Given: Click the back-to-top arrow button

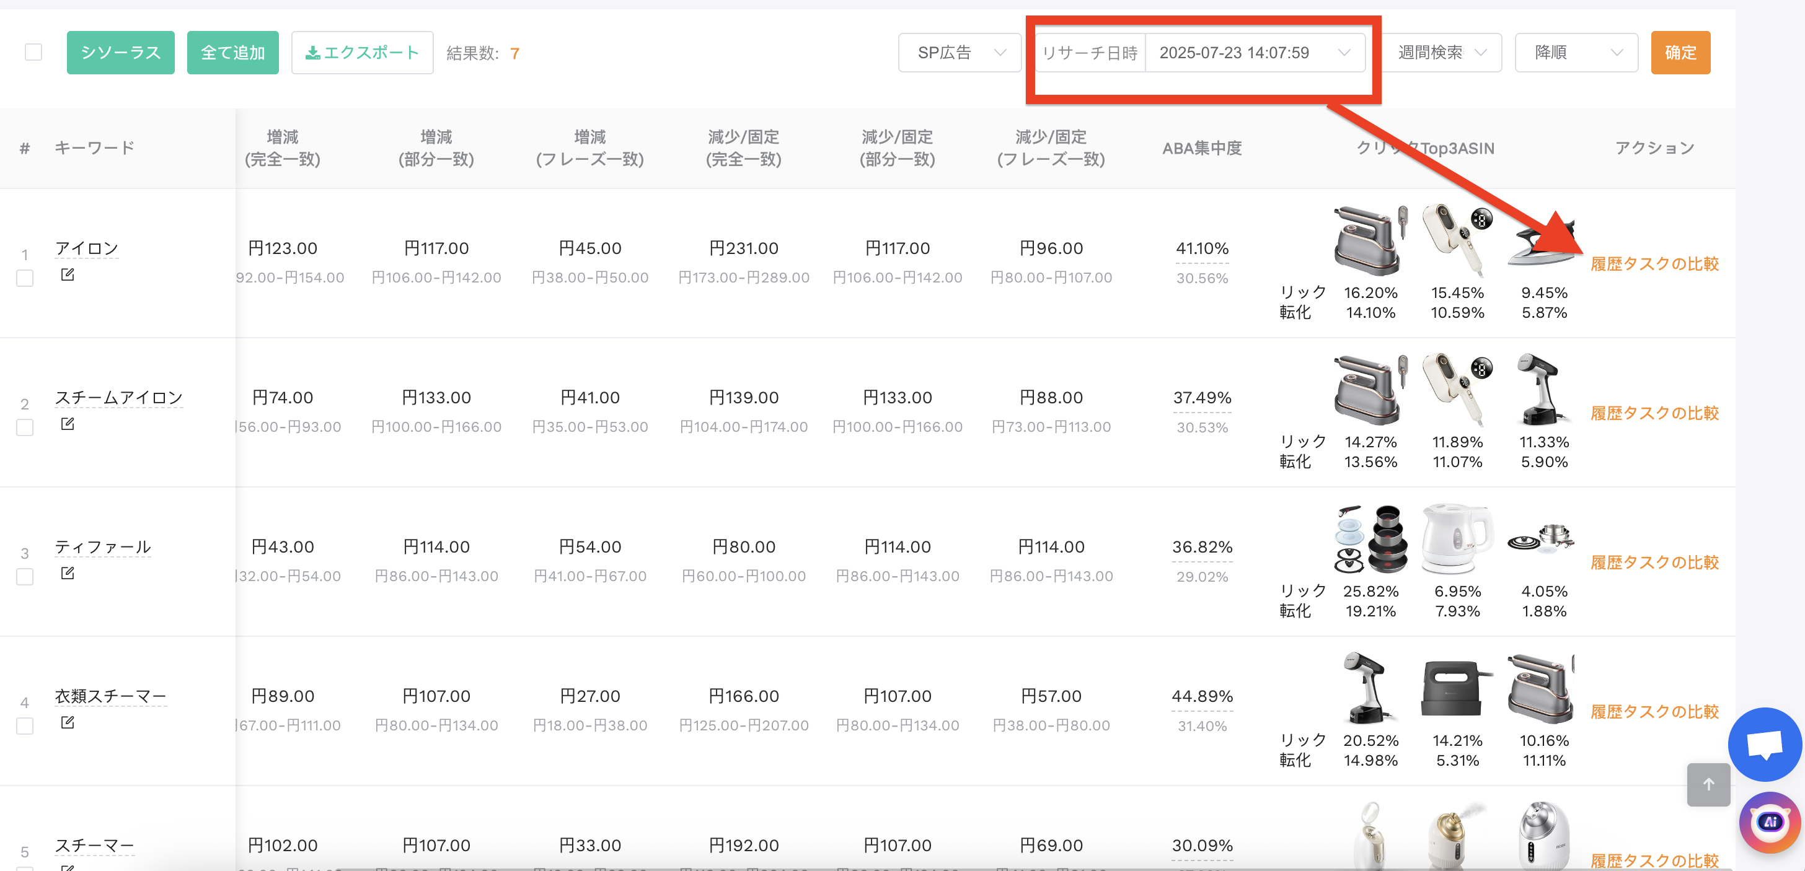Looking at the screenshot, I should [1708, 784].
